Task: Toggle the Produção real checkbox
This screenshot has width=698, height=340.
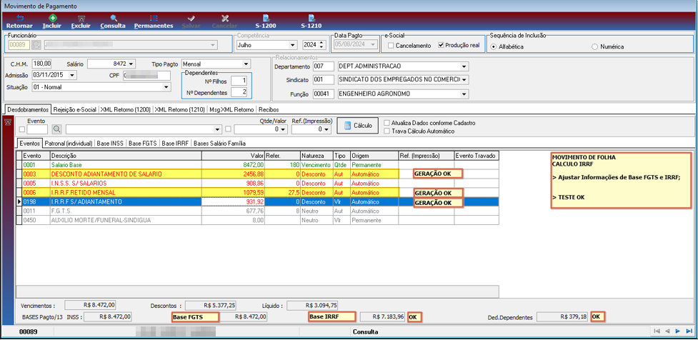Action: [441, 46]
